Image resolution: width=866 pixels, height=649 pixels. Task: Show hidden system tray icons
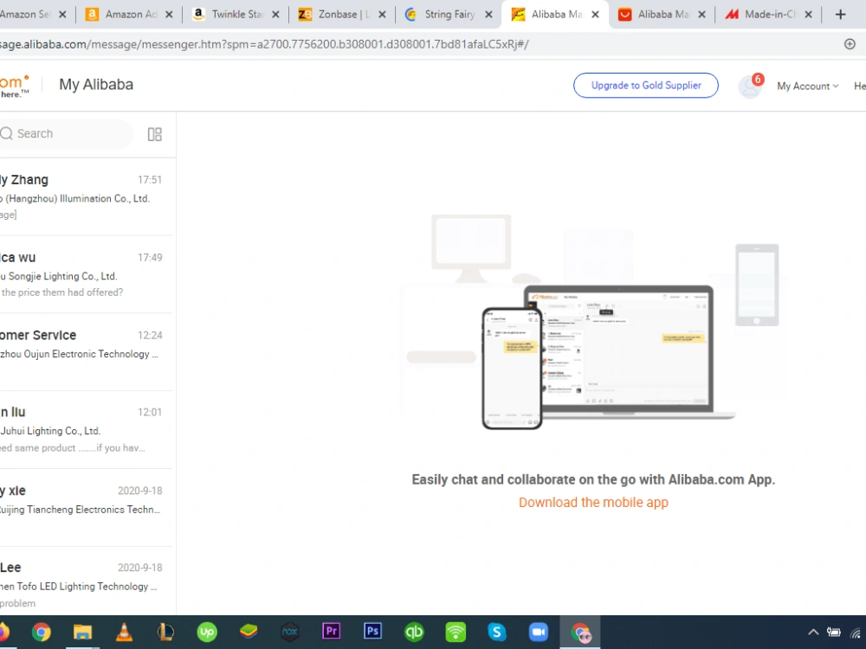tap(813, 633)
